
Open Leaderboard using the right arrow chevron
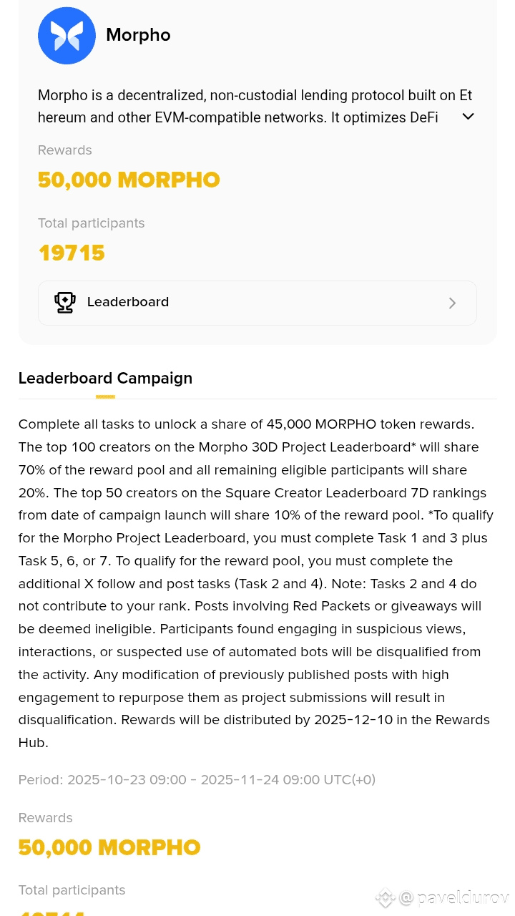click(452, 303)
